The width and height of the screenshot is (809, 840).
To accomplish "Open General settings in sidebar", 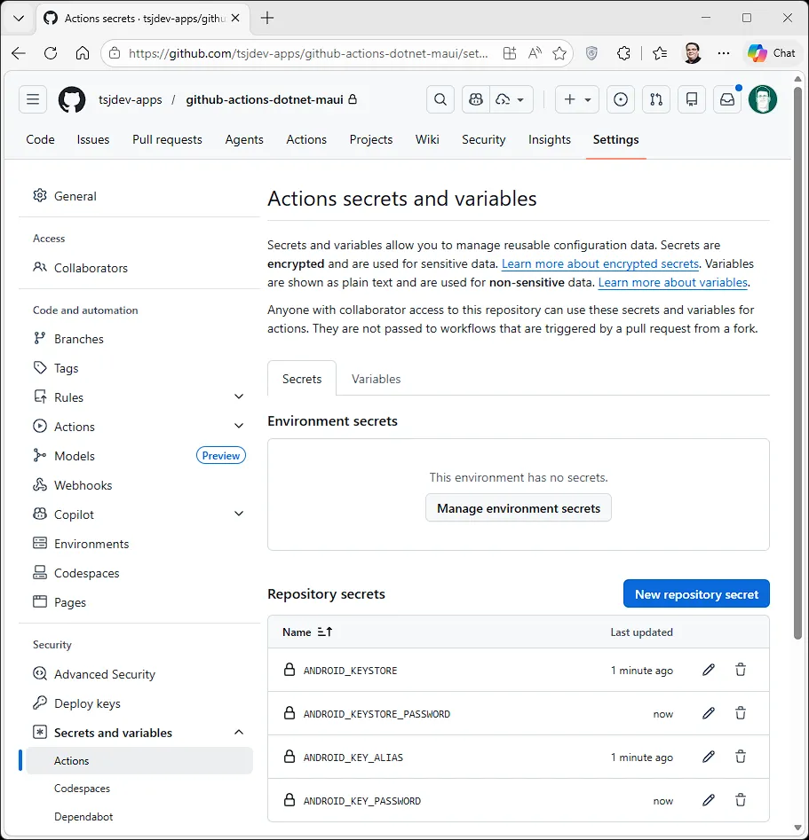I will point(139,196).
